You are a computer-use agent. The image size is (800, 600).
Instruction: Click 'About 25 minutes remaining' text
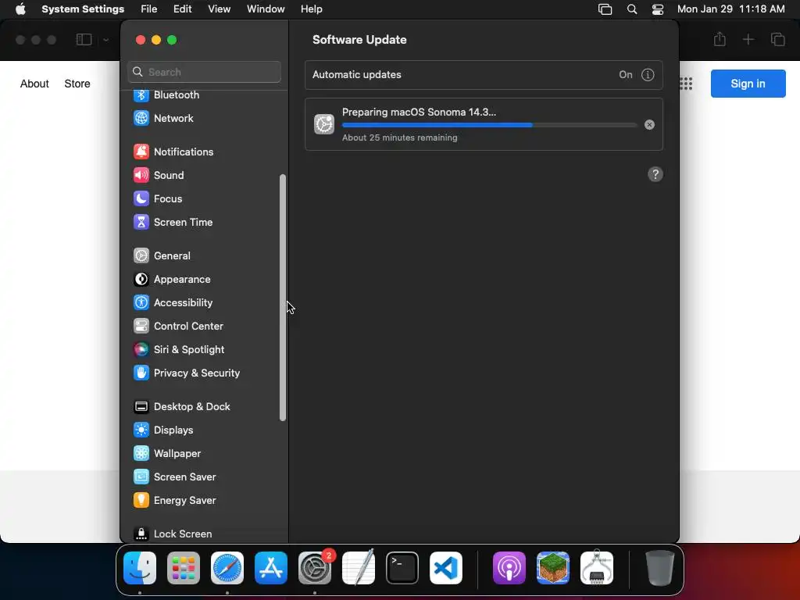coord(399,137)
